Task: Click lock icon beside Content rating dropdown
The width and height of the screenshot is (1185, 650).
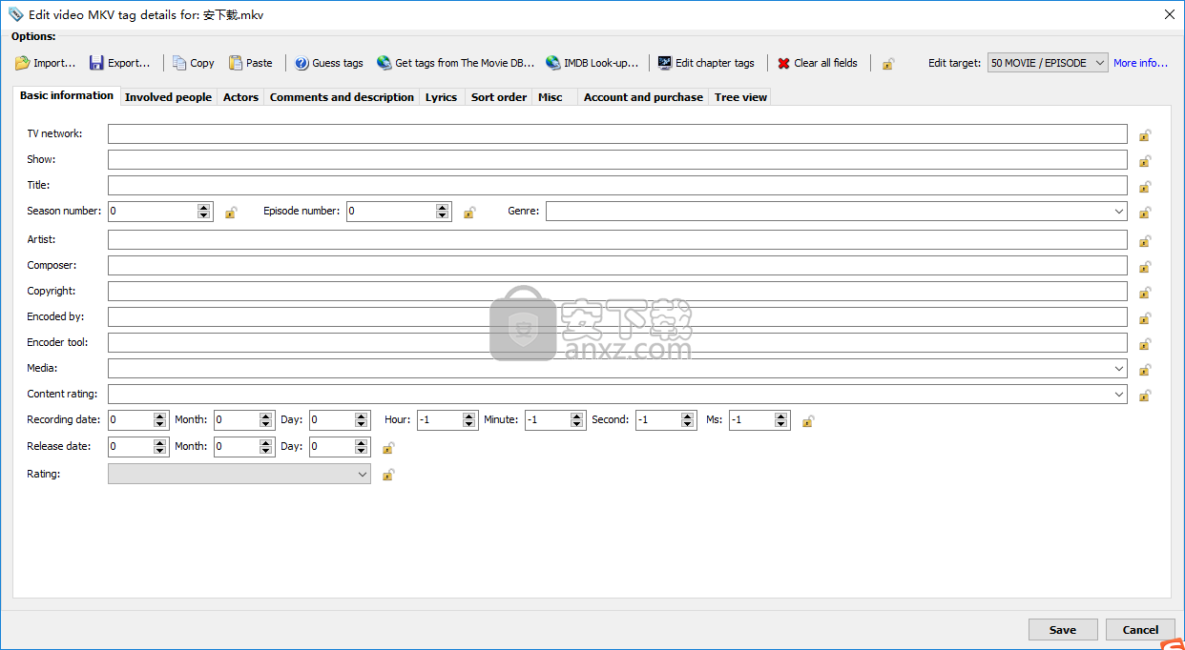Action: click(x=1145, y=396)
